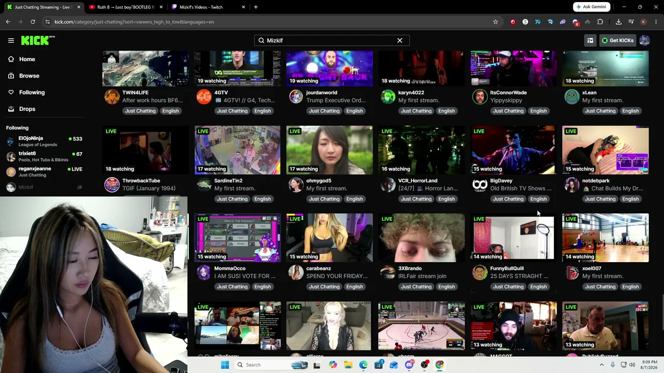Open offline followed channel Mizkif
The image size is (664, 373).
pyautogui.click(x=44, y=187)
